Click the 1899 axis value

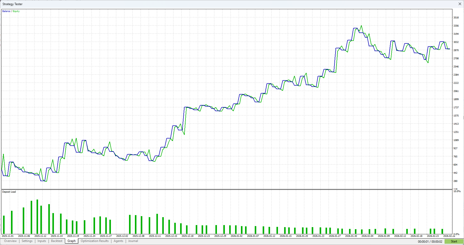[x=456, y=99]
